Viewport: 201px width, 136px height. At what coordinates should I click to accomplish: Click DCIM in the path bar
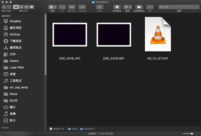tap(74, 129)
